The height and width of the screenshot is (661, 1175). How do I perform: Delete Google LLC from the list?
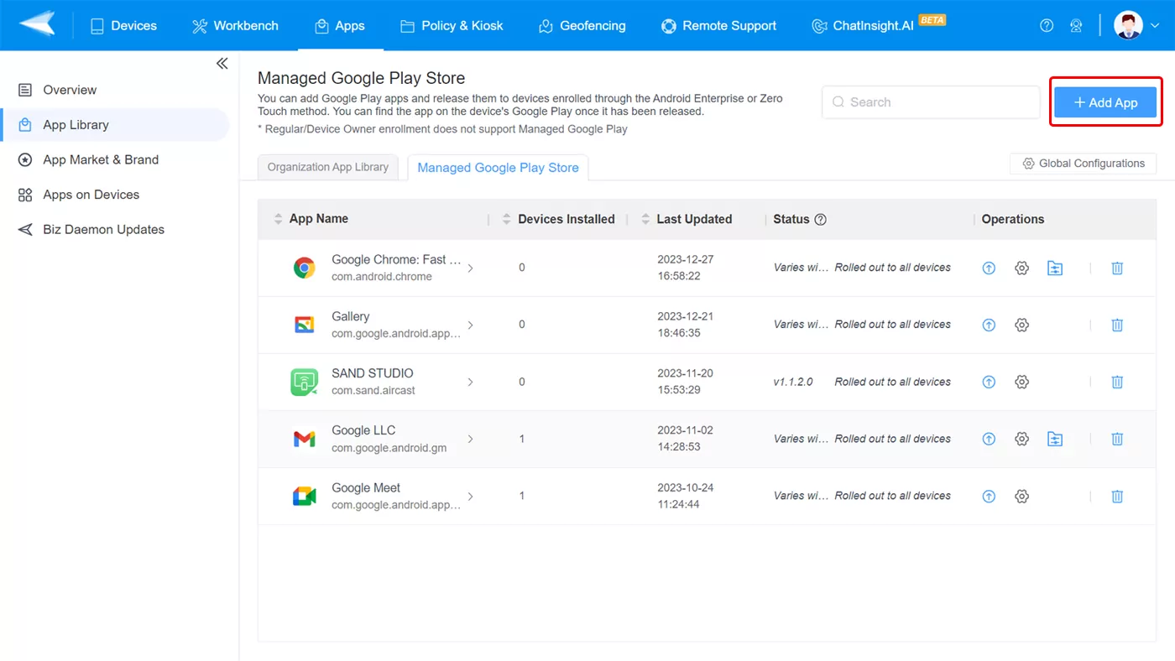pyautogui.click(x=1117, y=439)
